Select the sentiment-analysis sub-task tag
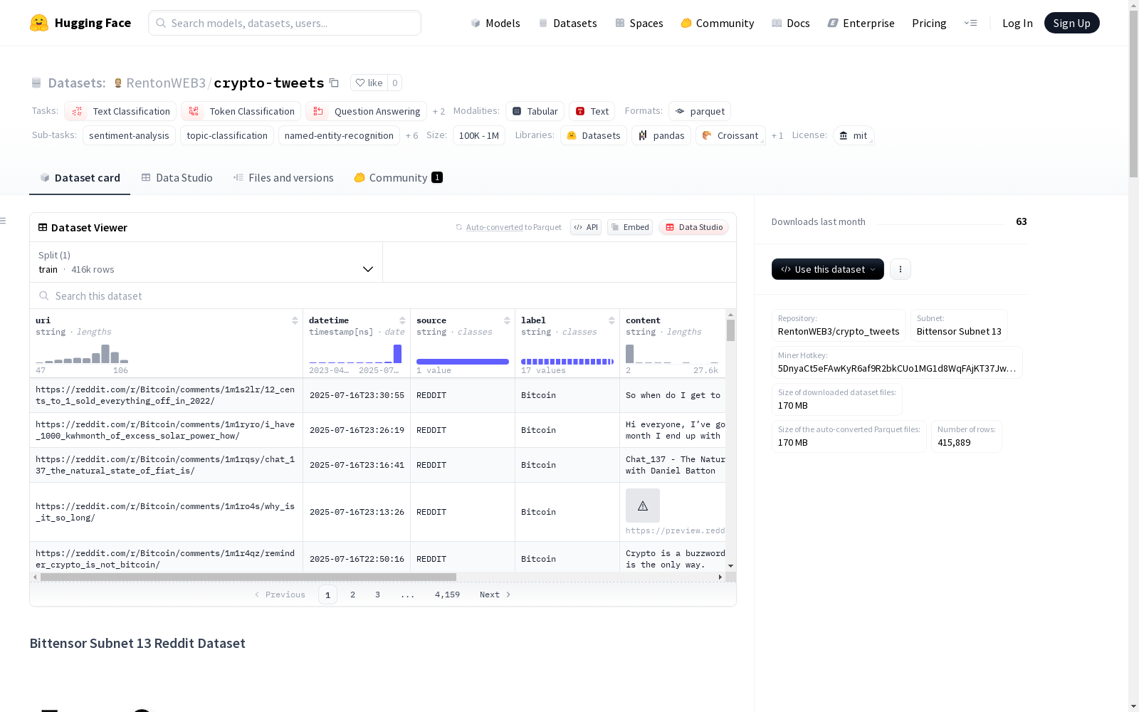Viewport: 1139px width, 712px height. 129,135
